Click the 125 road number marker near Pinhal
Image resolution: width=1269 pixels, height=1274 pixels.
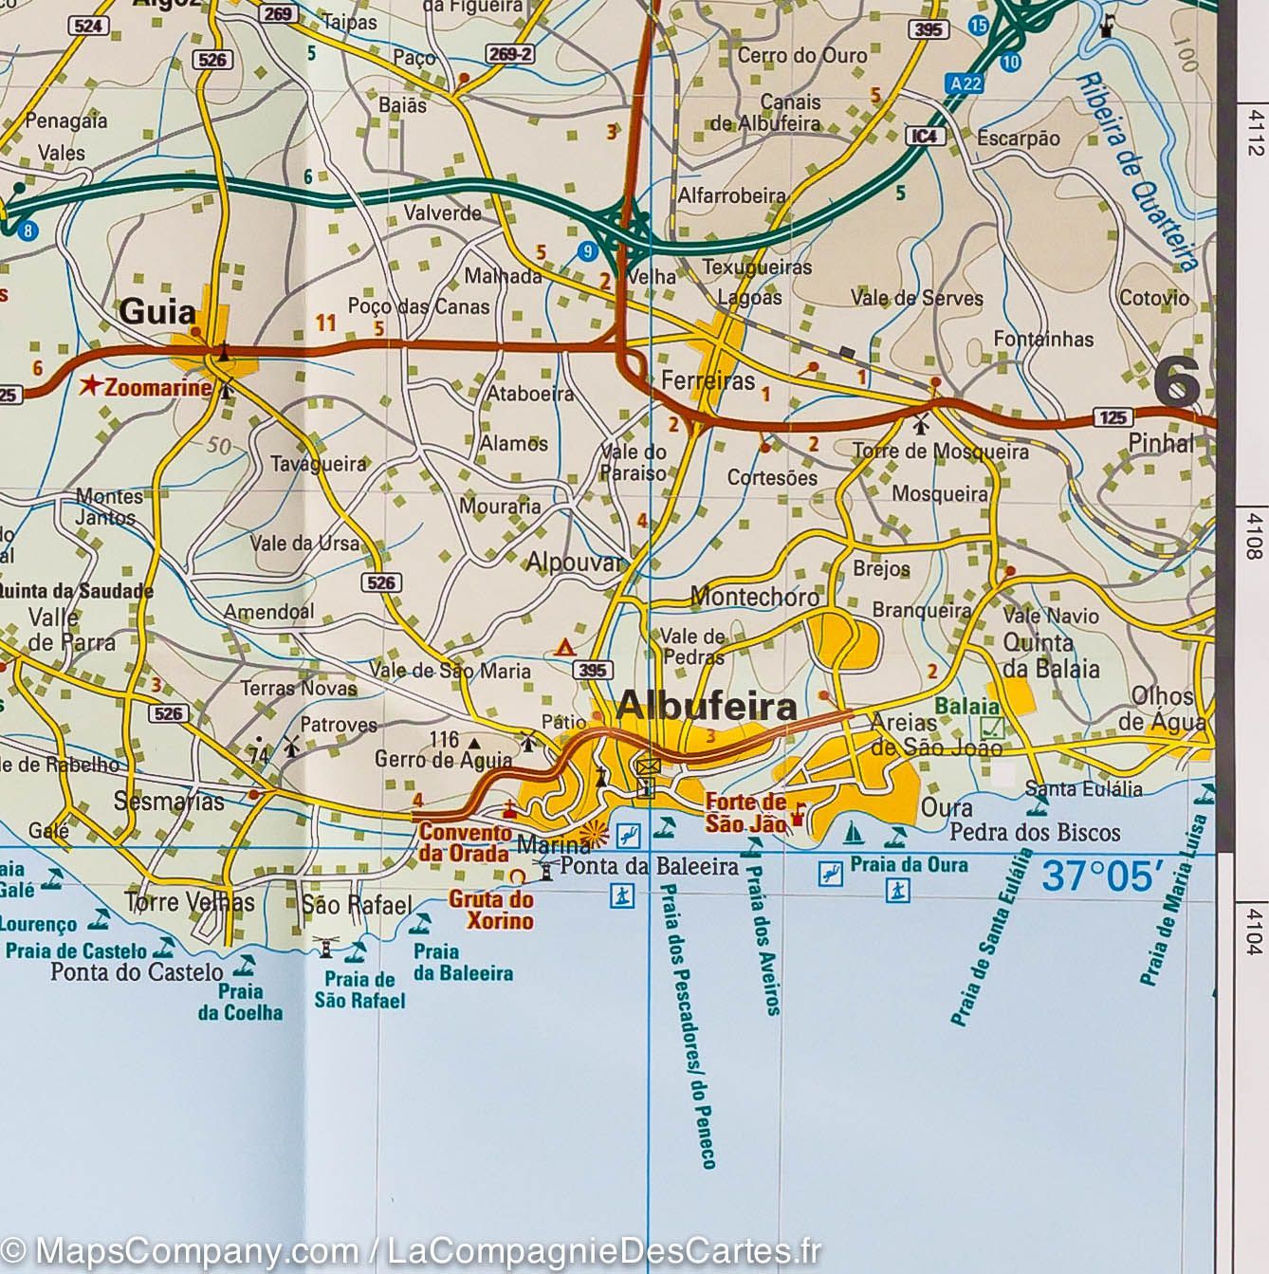pos(1112,415)
